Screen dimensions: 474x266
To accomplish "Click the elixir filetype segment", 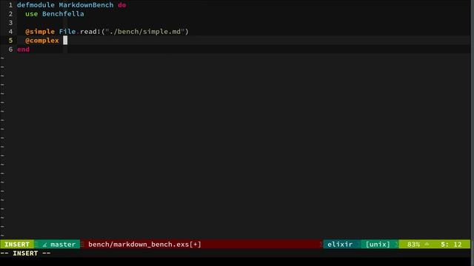I will tap(340, 245).
